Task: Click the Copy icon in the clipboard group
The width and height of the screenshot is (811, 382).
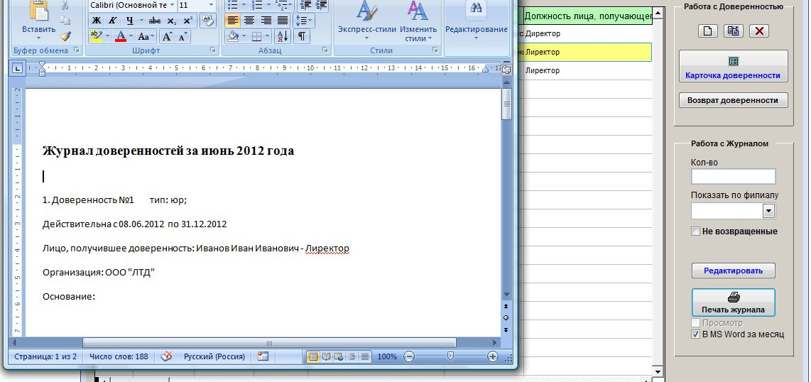Action: [65, 21]
